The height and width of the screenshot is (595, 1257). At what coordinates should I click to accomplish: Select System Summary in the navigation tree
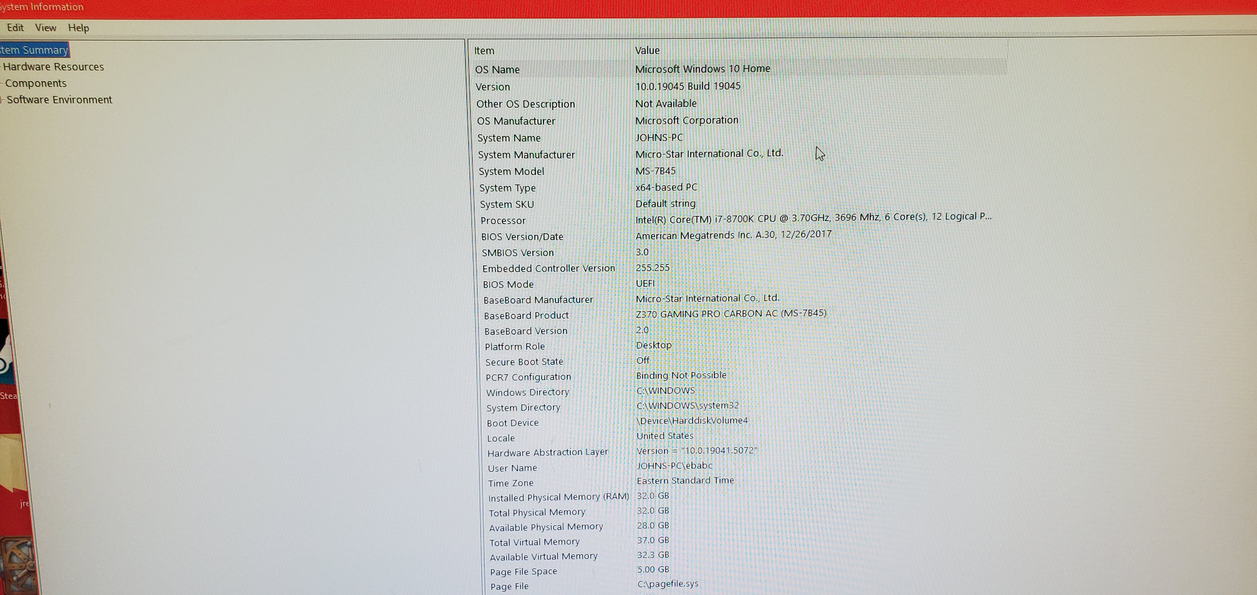[x=34, y=50]
